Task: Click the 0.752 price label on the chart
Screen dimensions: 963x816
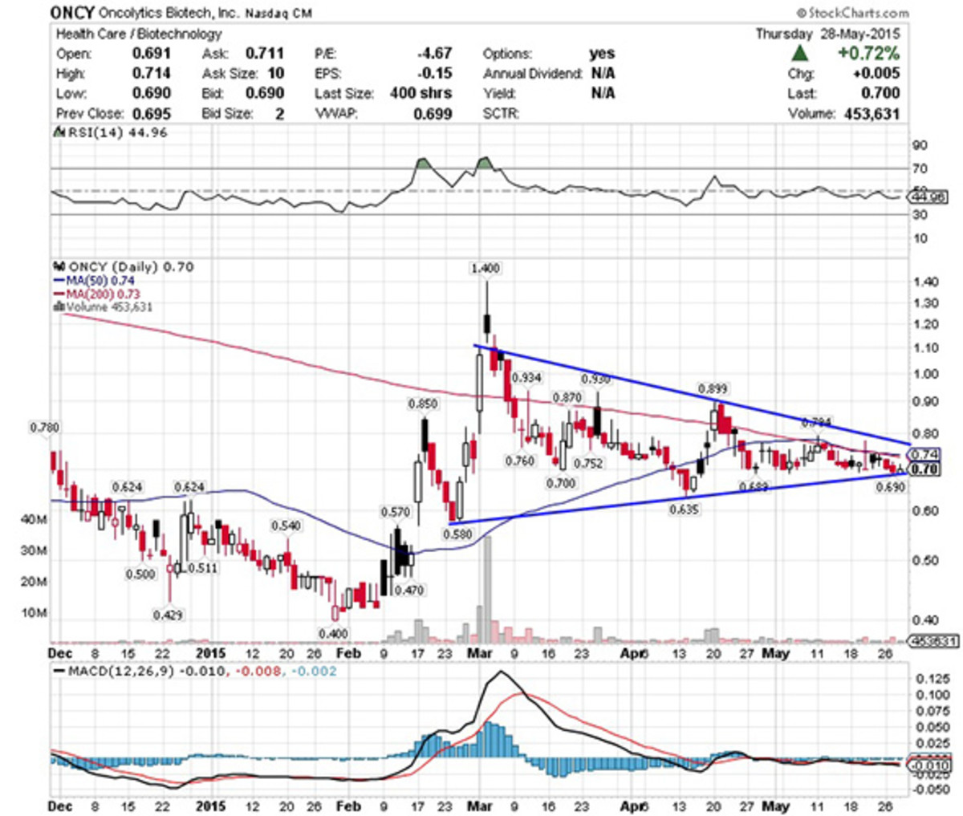Action: tap(588, 463)
